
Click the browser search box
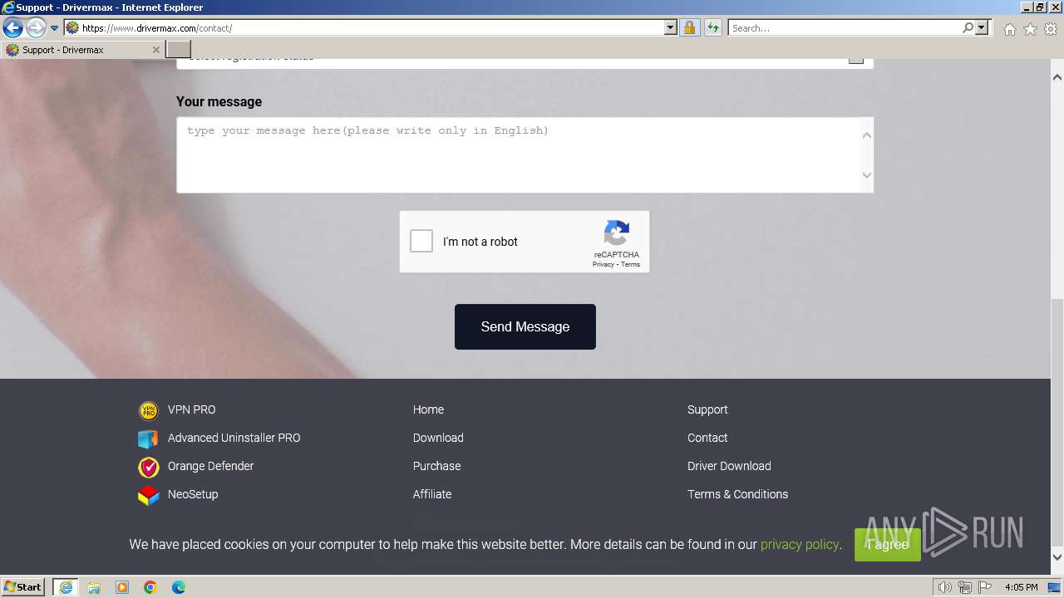coord(845,28)
